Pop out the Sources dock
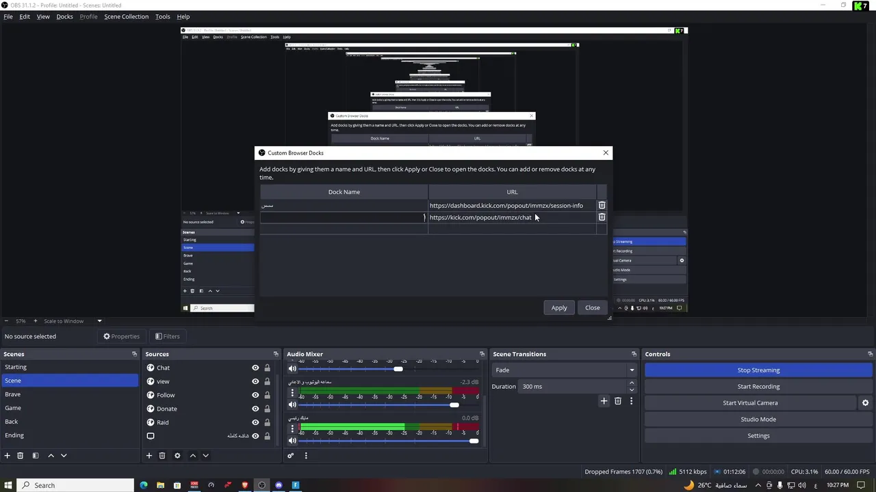This screenshot has width=876, height=492. [x=276, y=354]
